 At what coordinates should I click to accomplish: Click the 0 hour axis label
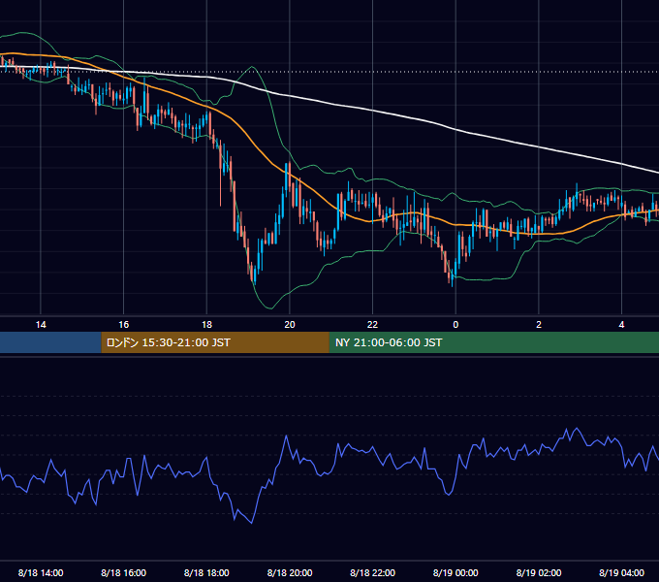pyautogui.click(x=455, y=325)
